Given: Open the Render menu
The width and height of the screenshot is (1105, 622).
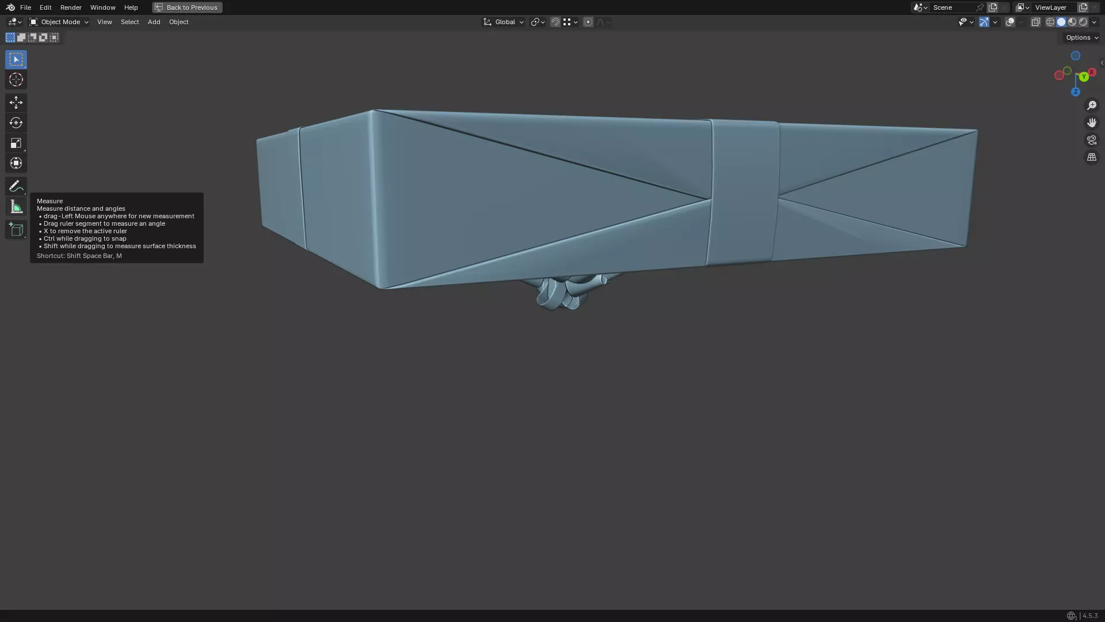Looking at the screenshot, I should 71,7.
